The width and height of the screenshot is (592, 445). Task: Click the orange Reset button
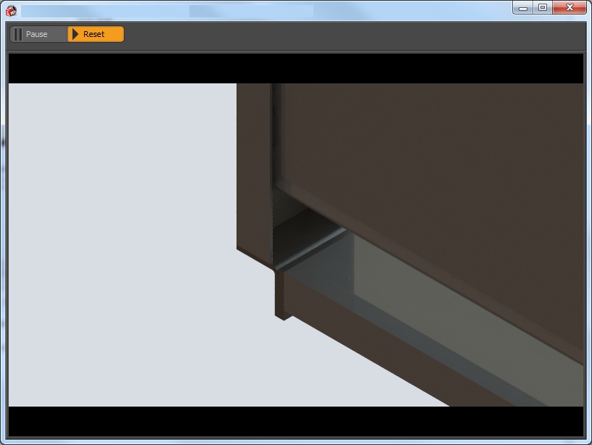click(96, 34)
